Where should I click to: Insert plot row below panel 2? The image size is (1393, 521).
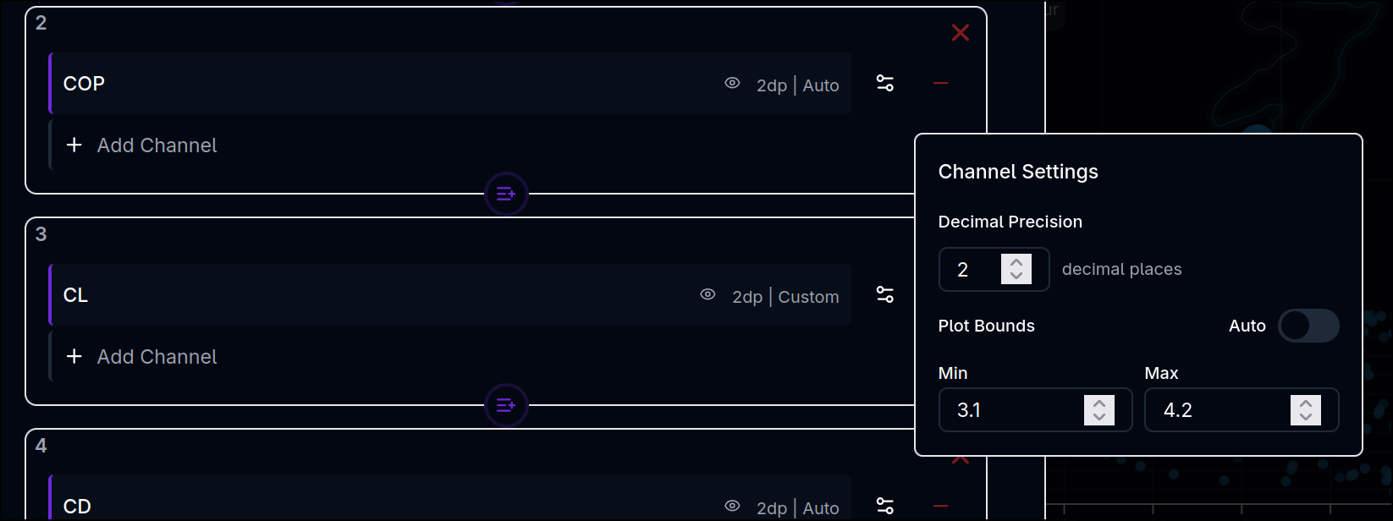(x=506, y=195)
